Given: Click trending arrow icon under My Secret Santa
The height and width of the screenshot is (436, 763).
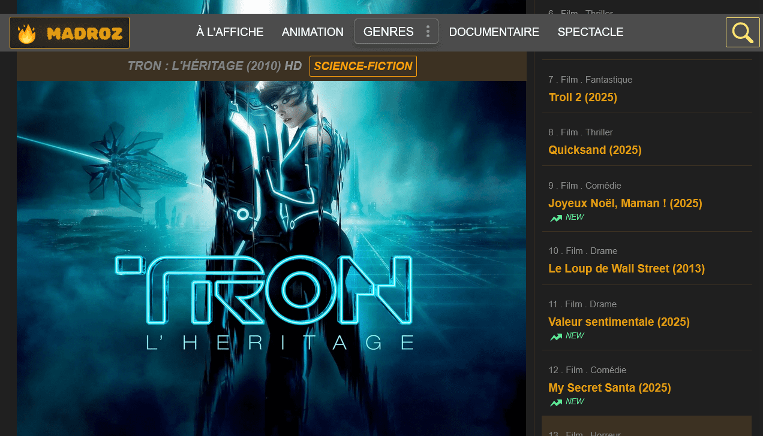Looking at the screenshot, I should pyautogui.click(x=556, y=402).
